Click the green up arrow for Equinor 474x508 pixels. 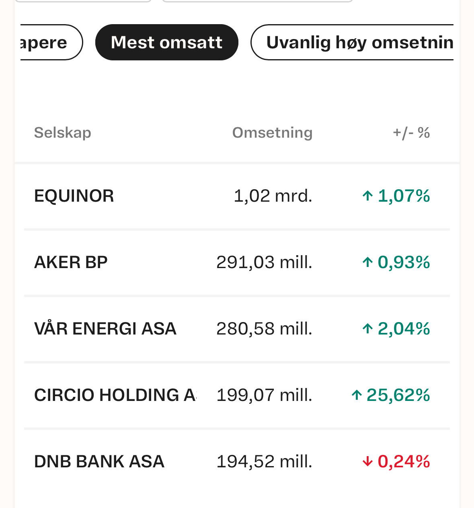[x=367, y=196]
